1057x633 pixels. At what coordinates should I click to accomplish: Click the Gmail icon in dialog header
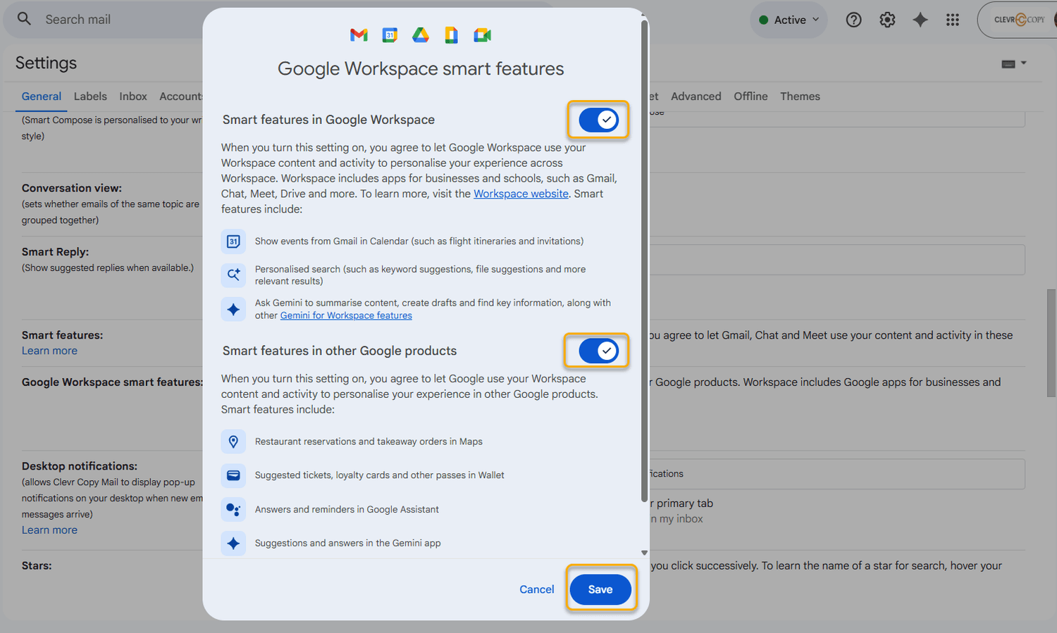(359, 35)
